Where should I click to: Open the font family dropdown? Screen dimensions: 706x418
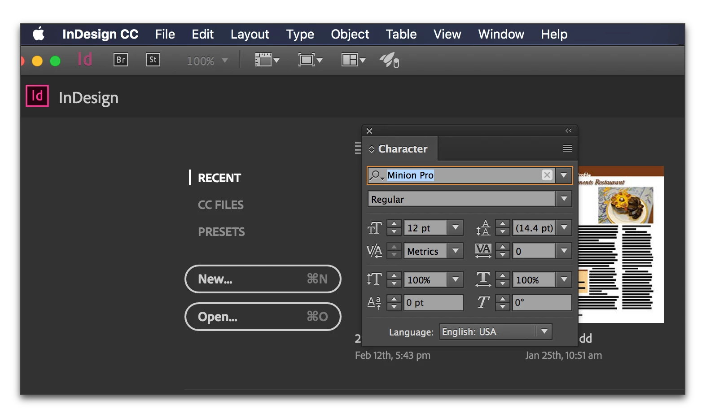(564, 175)
